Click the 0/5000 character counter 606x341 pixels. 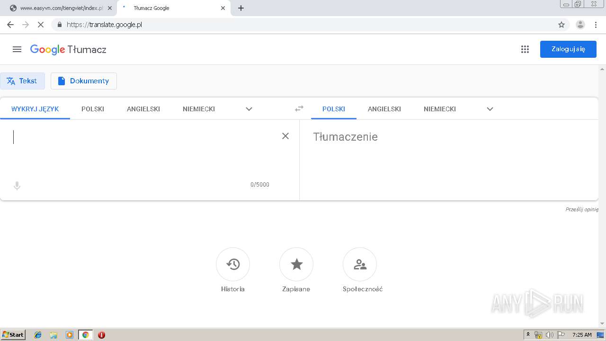pyautogui.click(x=260, y=185)
